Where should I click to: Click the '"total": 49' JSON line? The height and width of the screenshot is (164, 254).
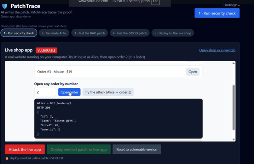[x=50, y=125]
